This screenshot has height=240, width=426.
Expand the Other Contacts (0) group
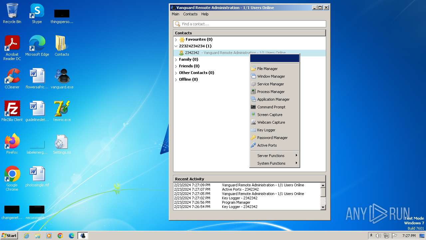[176, 73]
